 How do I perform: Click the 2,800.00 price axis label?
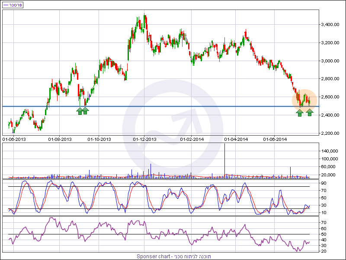[330, 79]
